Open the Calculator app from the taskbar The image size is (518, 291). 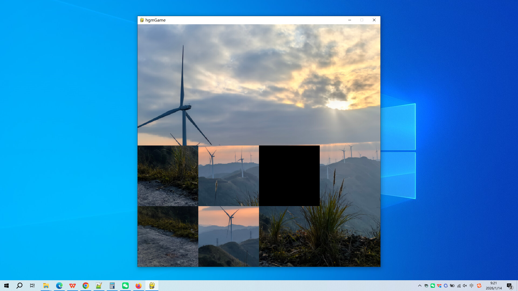[112, 285]
